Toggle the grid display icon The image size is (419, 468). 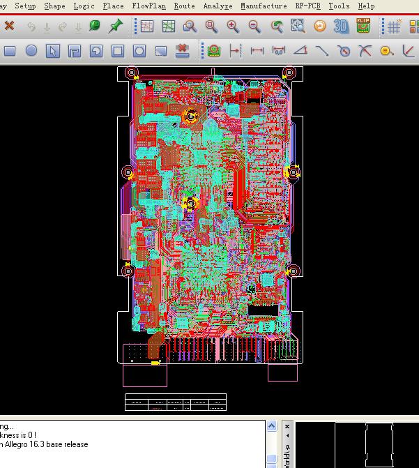[394, 27]
